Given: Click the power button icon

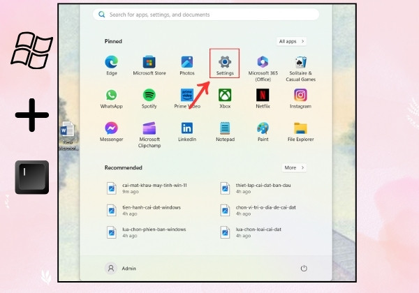Looking at the screenshot, I should coord(304,268).
